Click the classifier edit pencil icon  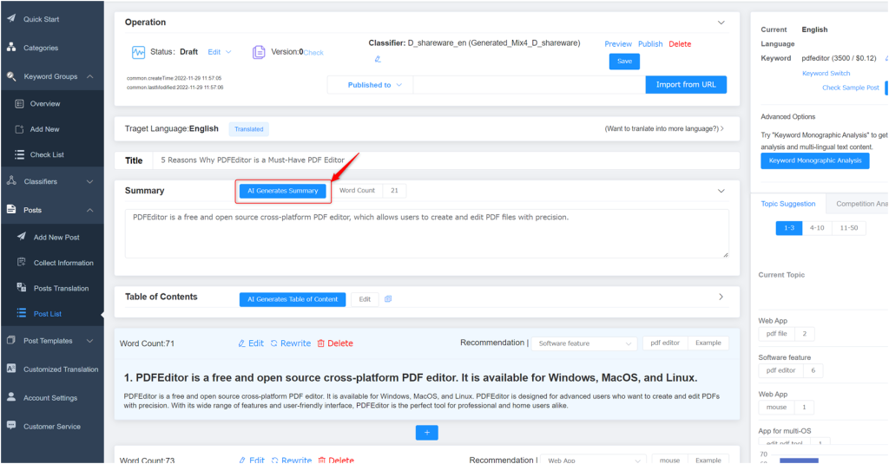coord(378,59)
